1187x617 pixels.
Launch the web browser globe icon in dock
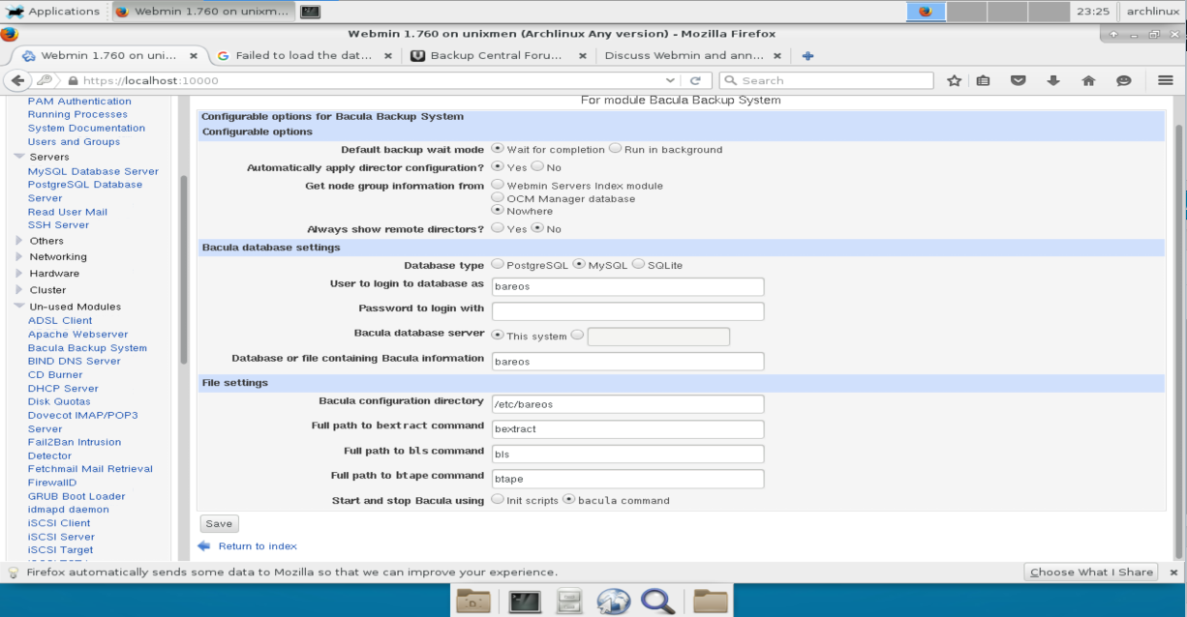[614, 601]
